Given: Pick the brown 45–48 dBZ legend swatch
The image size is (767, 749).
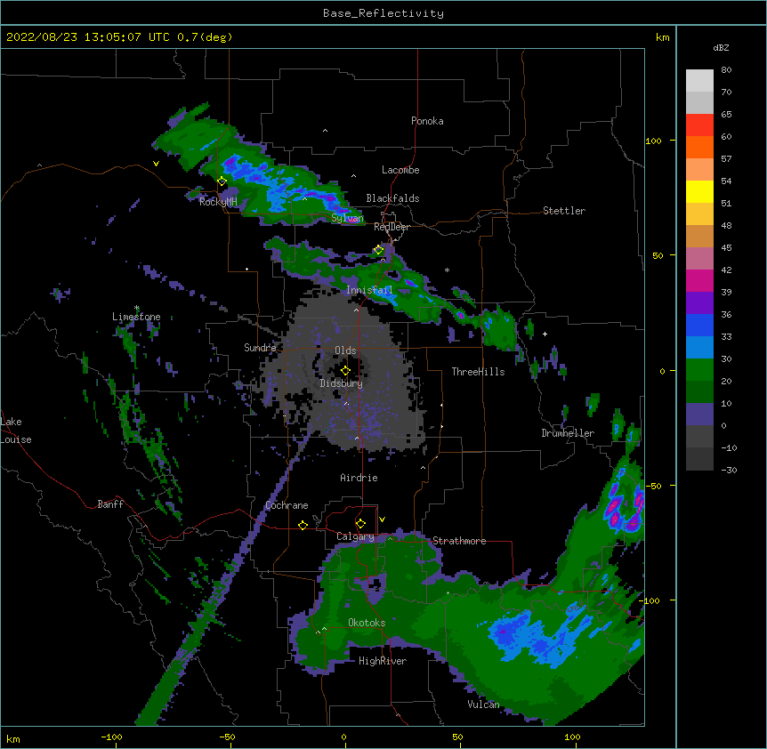Looking at the screenshot, I should coord(699,236).
